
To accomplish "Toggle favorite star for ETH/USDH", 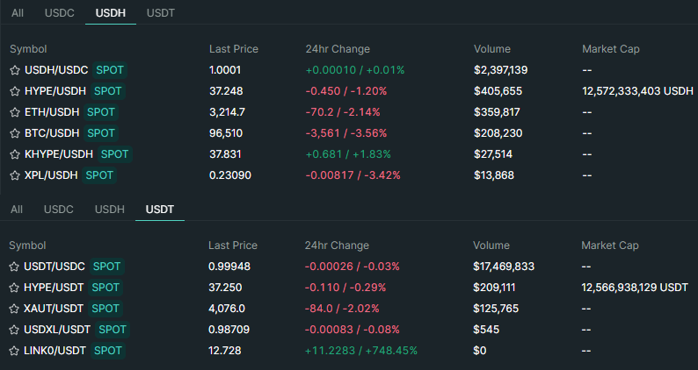I will tap(15, 112).
